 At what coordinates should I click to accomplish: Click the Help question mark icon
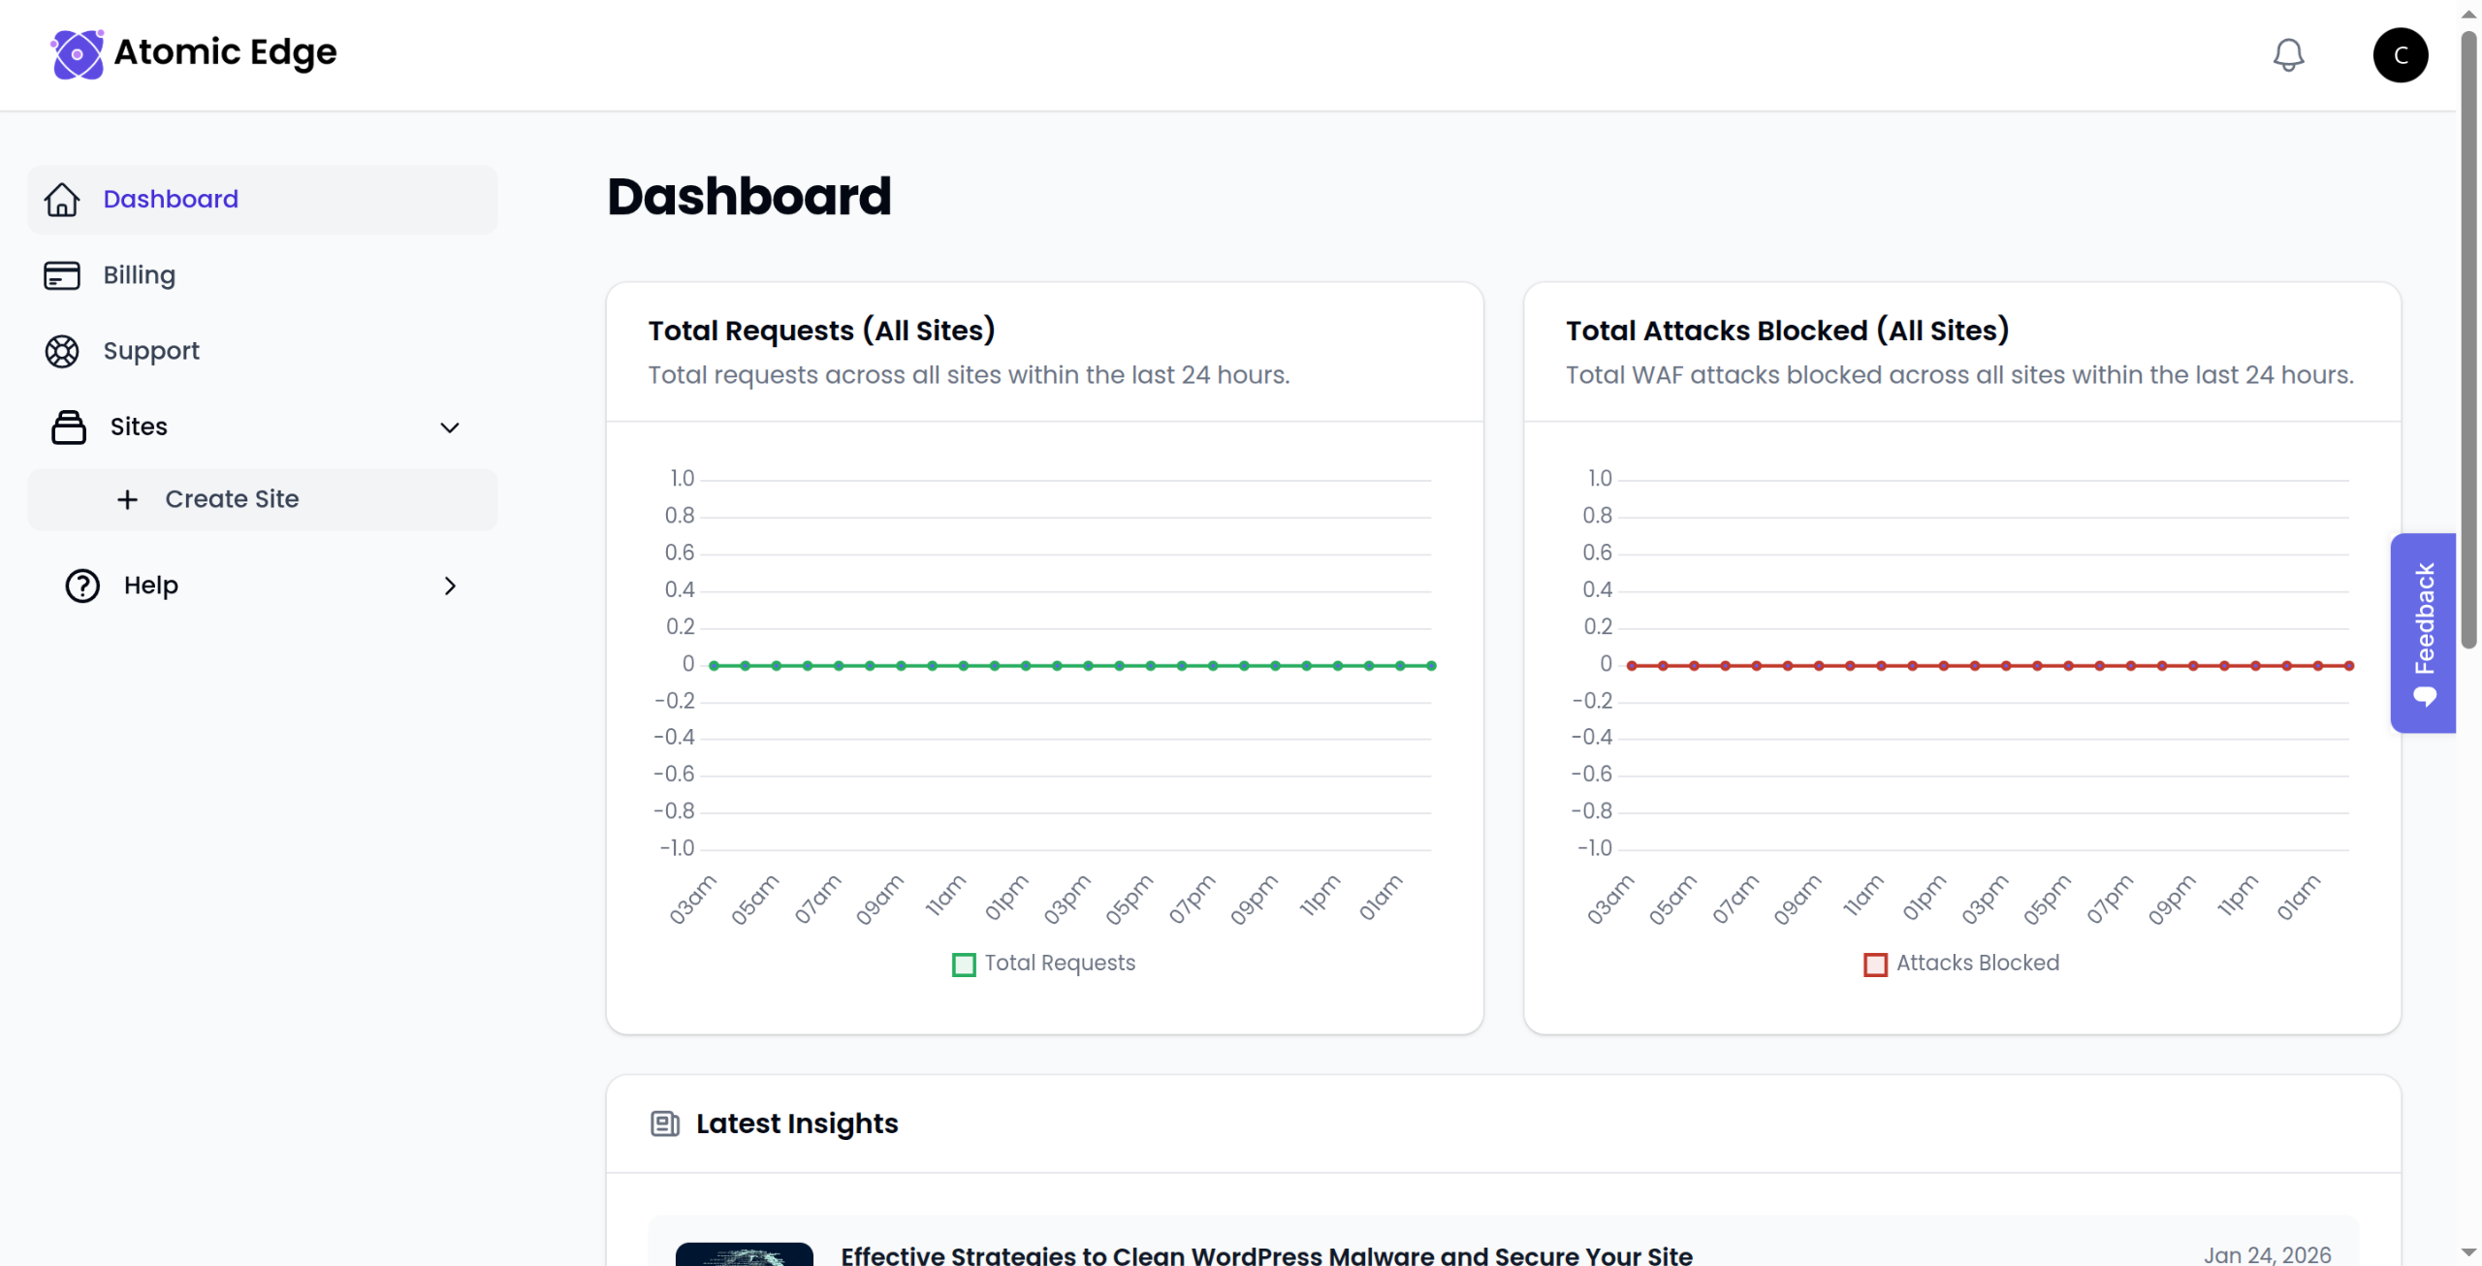(82, 586)
